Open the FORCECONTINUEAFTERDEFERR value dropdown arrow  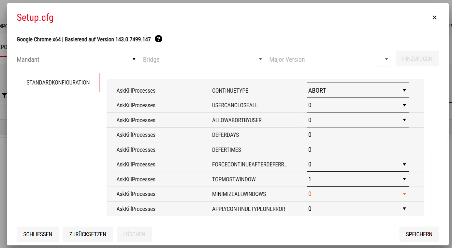(404, 164)
